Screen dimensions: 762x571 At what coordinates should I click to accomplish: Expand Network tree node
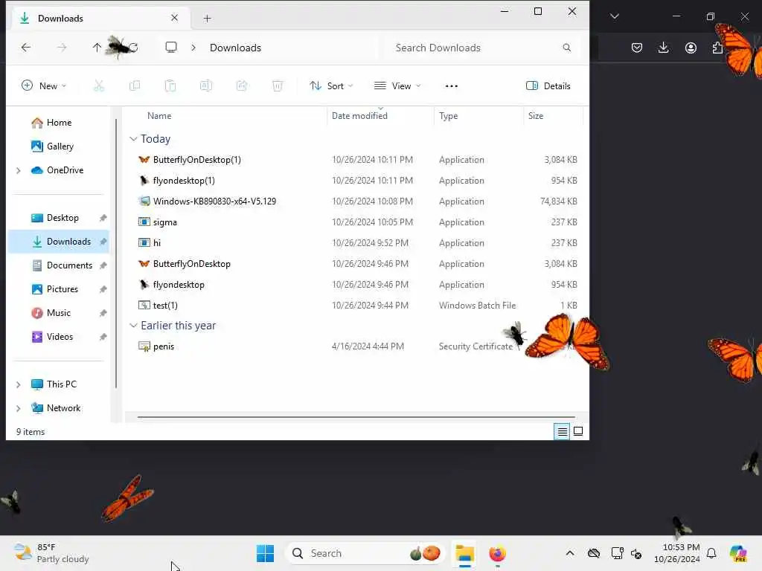(19, 408)
